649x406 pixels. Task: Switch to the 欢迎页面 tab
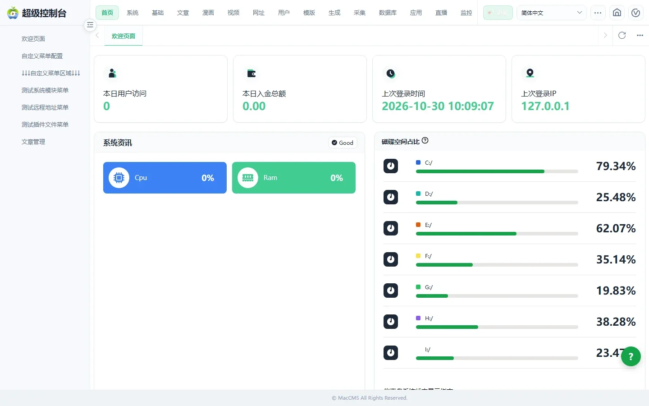pos(123,36)
